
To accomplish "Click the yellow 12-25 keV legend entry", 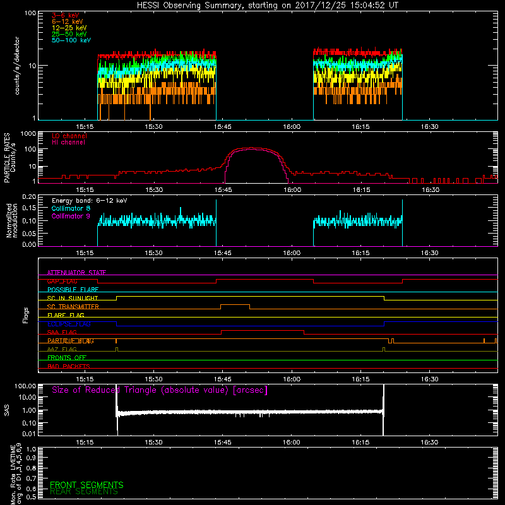I will (x=69, y=28).
